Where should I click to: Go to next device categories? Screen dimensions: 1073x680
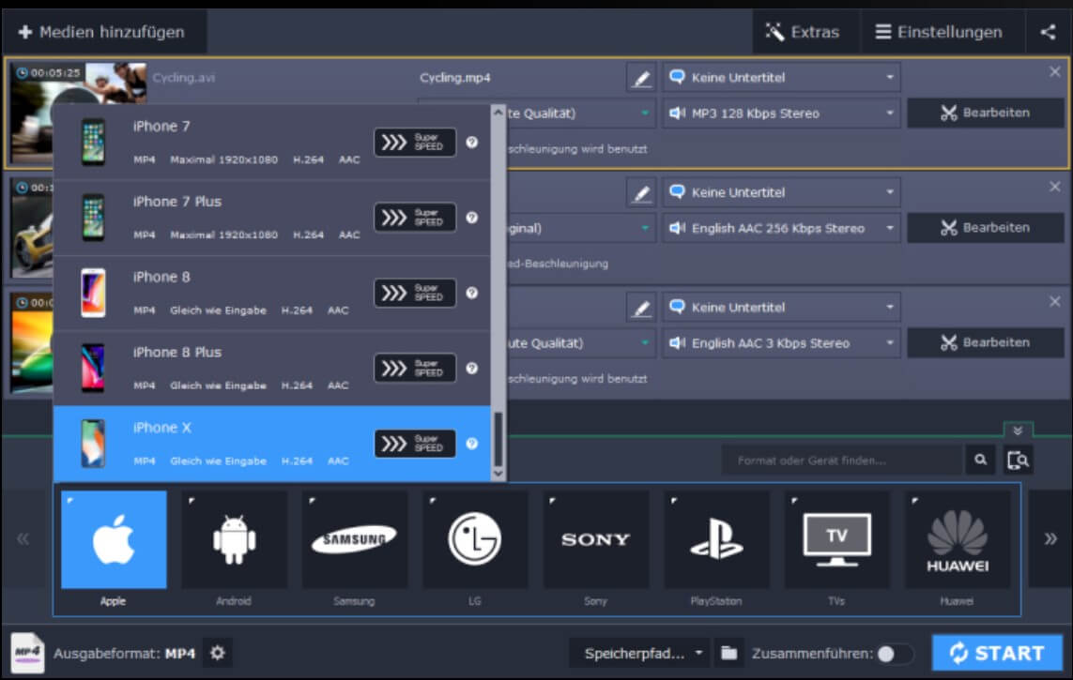point(1050,539)
